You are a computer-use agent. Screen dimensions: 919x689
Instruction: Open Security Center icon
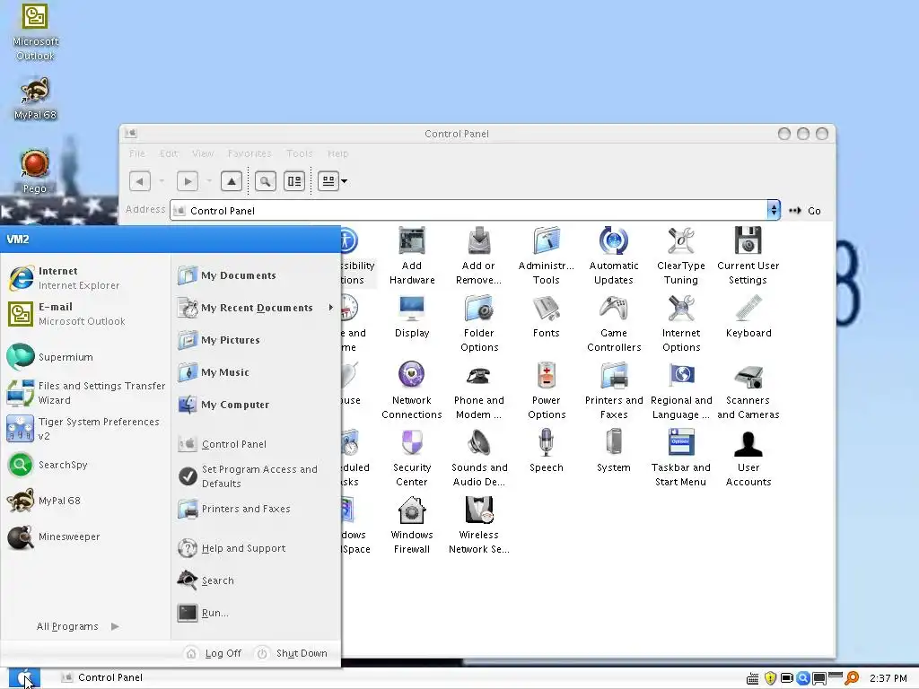pyautogui.click(x=411, y=458)
